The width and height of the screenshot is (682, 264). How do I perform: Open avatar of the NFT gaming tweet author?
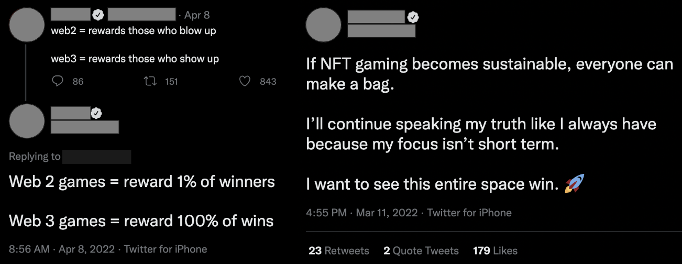323,25
